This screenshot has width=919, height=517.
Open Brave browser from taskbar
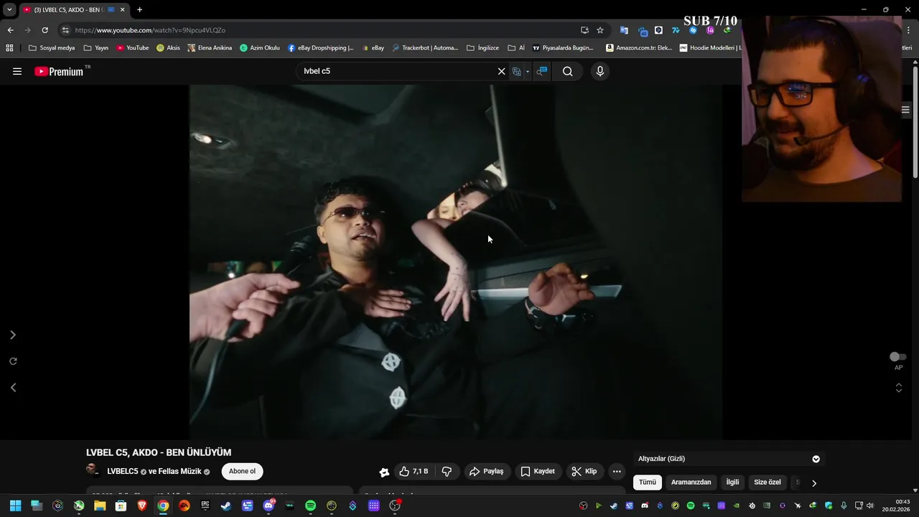point(142,506)
